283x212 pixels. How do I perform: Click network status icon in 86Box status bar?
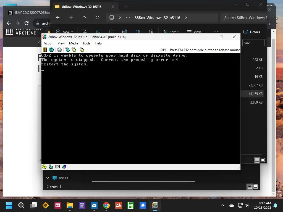click(51, 167)
